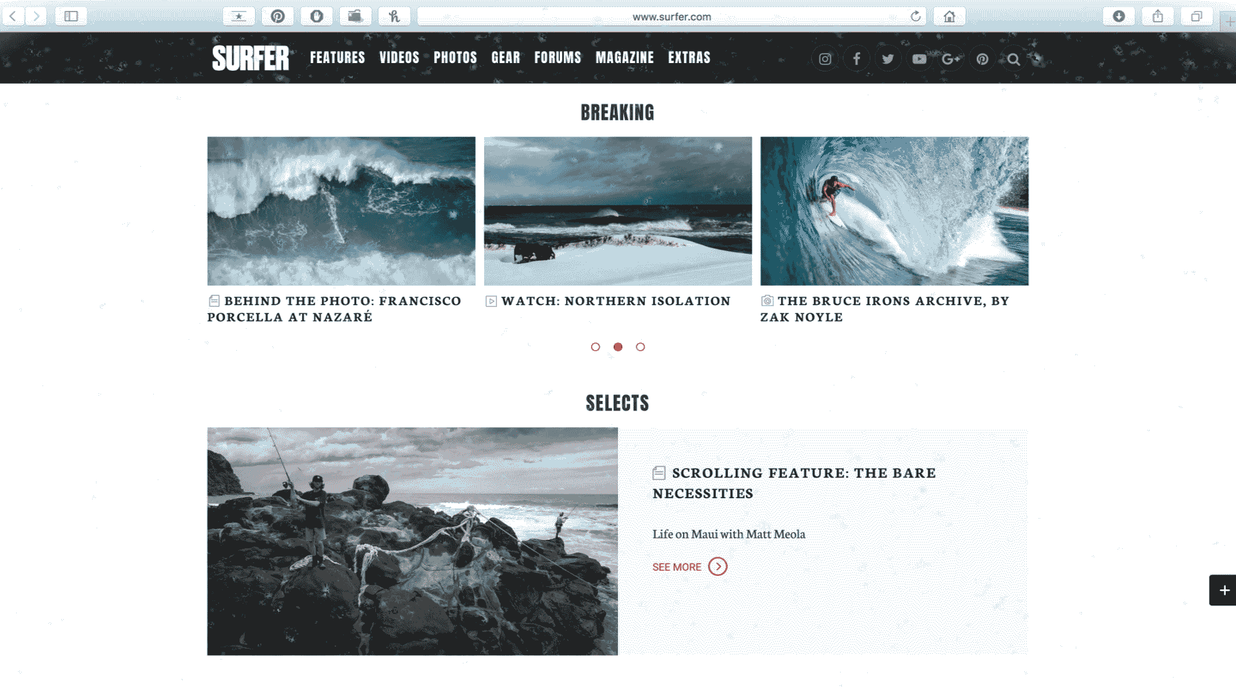Select the third carousel dot
The width and height of the screenshot is (1236, 695).
click(x=640, y=347)
